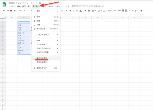The width and height of the screenshot is (153, 110).
Task: Select the cell containing シマウマ
Action: point(24,40)
